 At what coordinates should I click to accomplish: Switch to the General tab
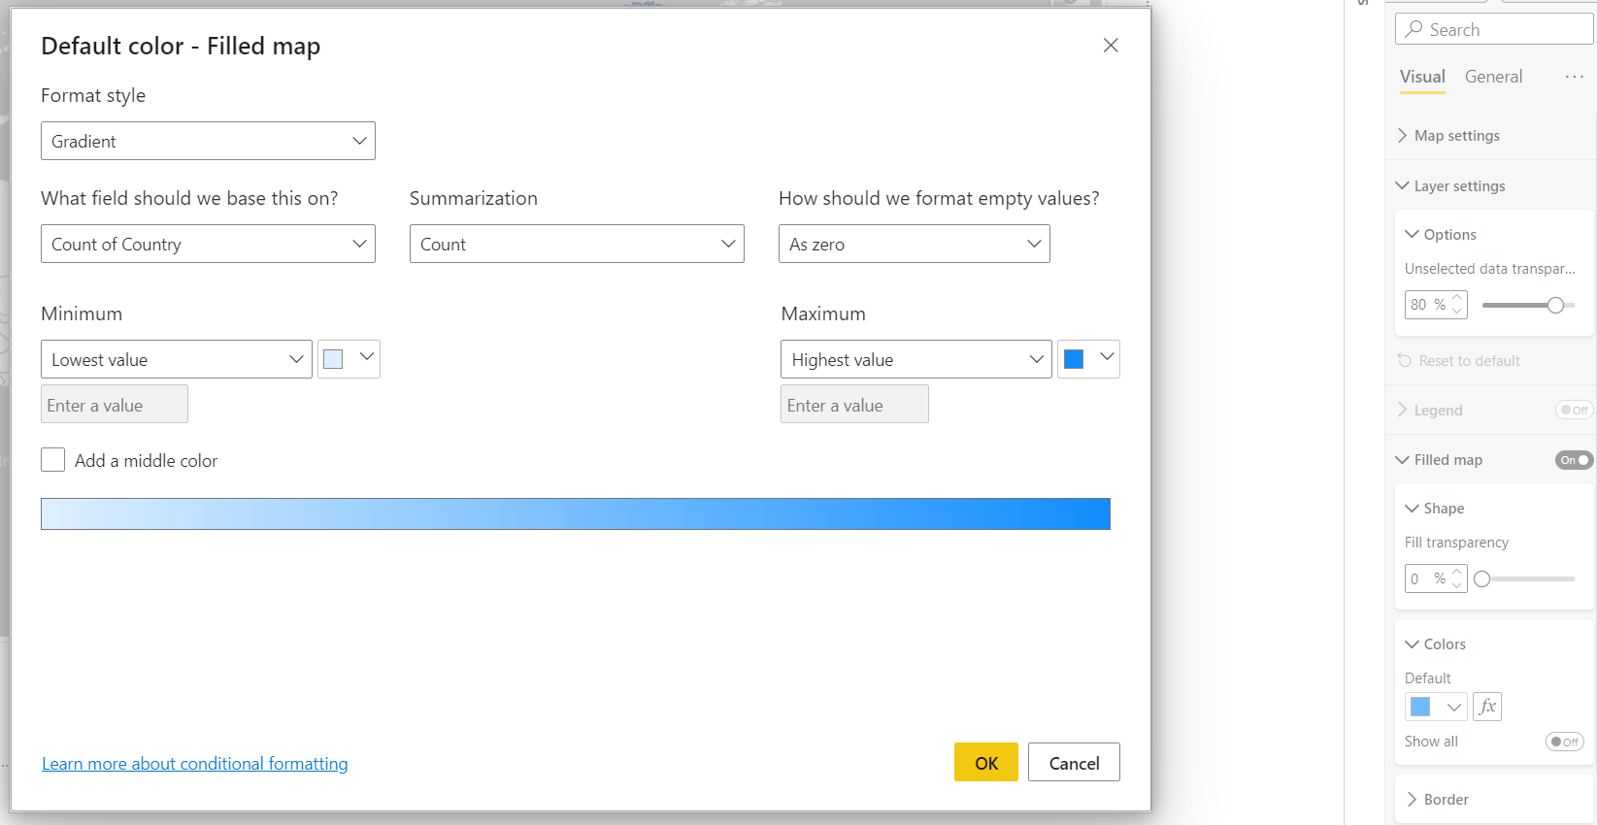(x=1493, y=77)
